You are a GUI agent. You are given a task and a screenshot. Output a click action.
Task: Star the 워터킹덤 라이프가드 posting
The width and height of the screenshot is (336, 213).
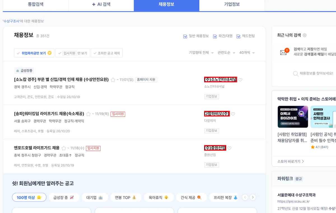(88, 114)
